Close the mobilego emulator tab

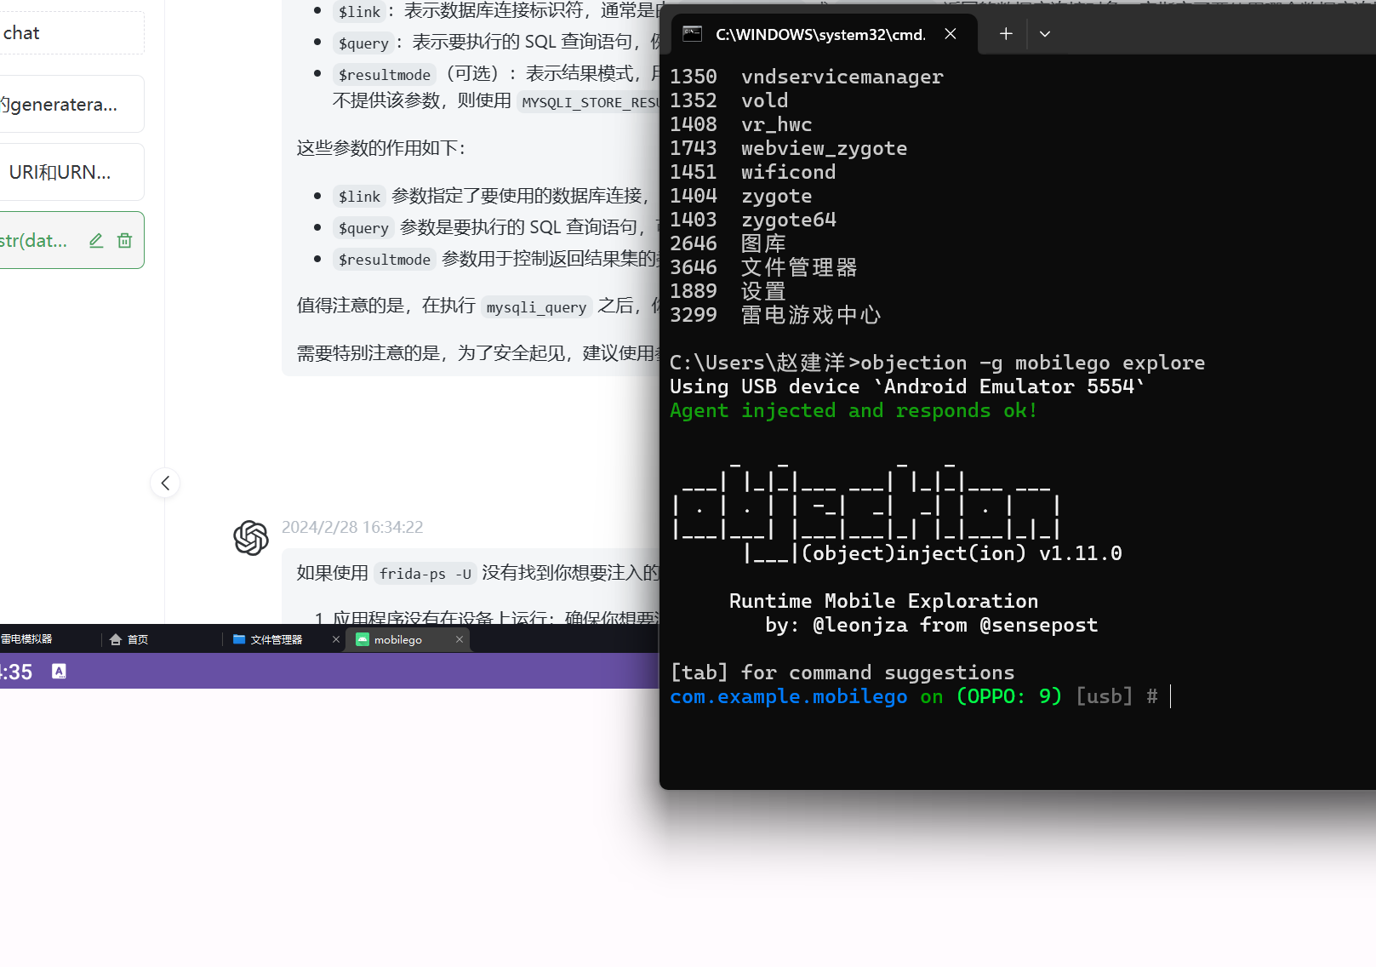click(460, 639)
